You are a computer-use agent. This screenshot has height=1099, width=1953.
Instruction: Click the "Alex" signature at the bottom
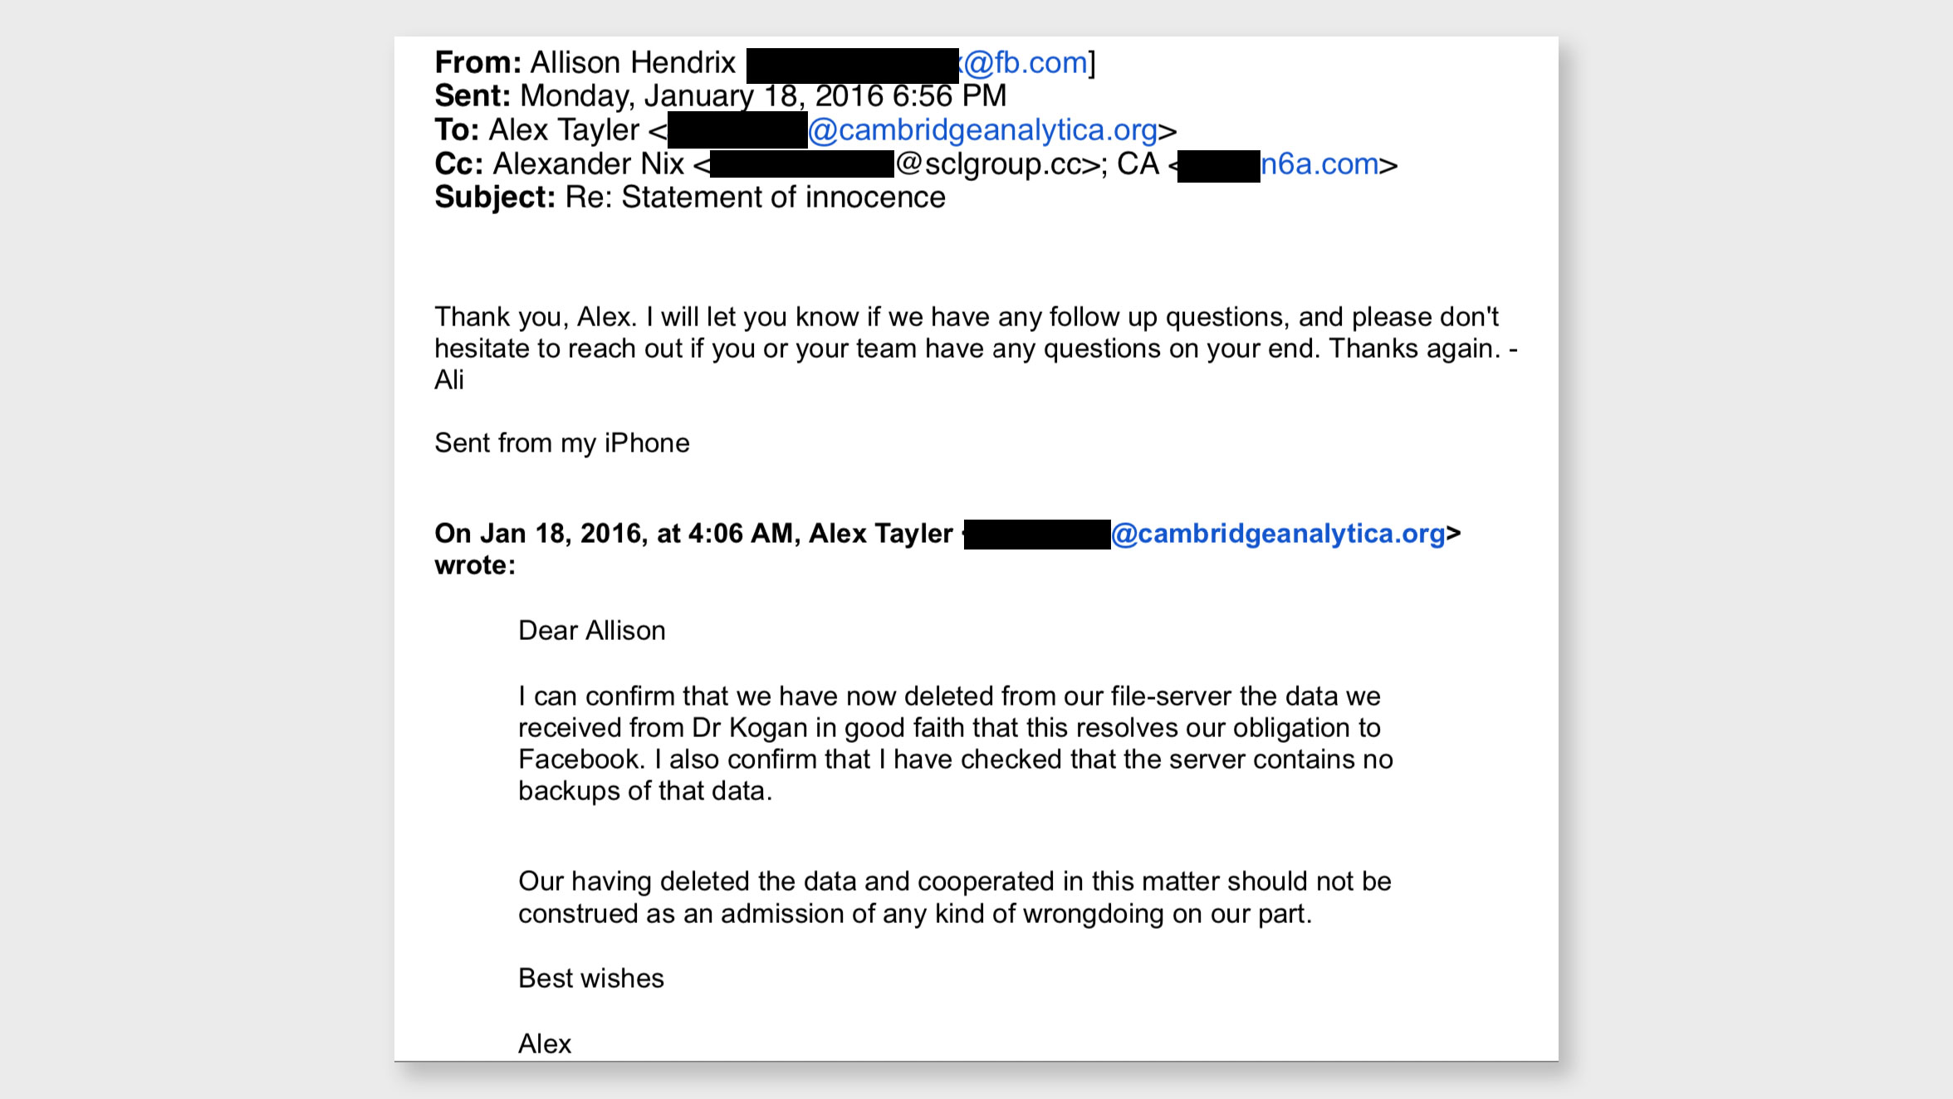coord(544,1044)
